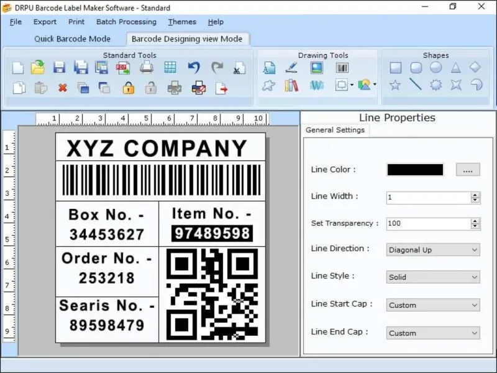The image size is (497, 373).
Task: Draw a rectangle from the Shapes panel
Action: click(x=395, y=68)
